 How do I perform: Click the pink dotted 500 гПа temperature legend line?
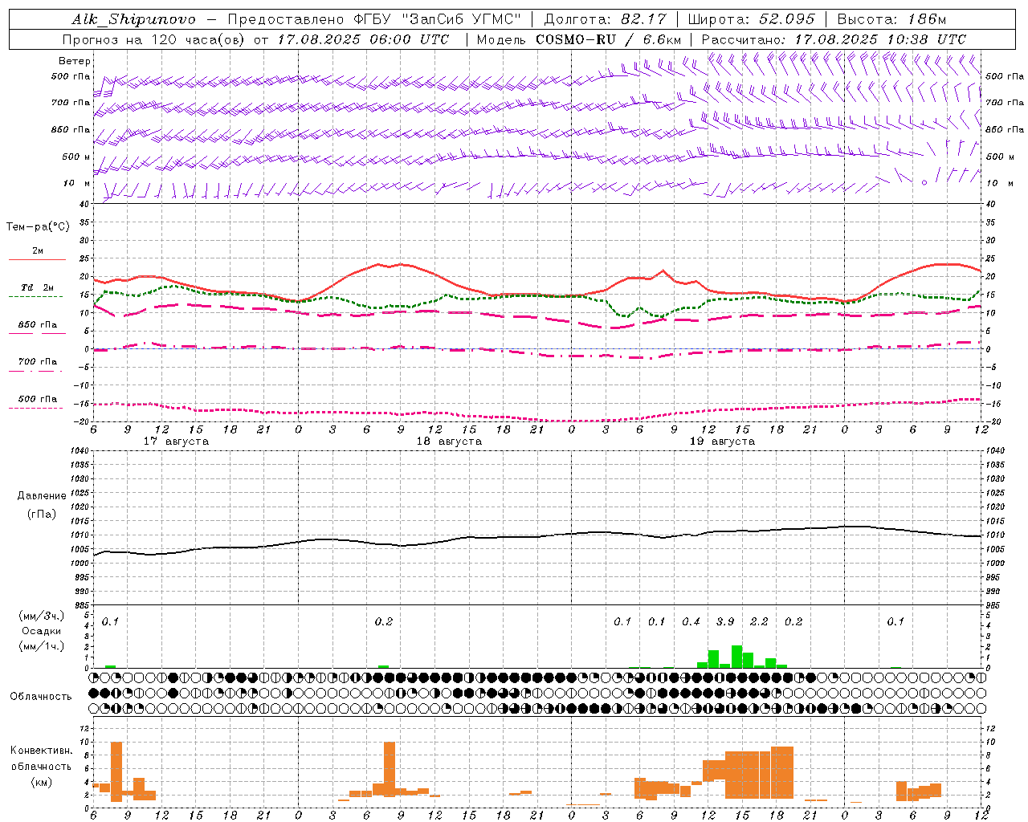point(35,408)
